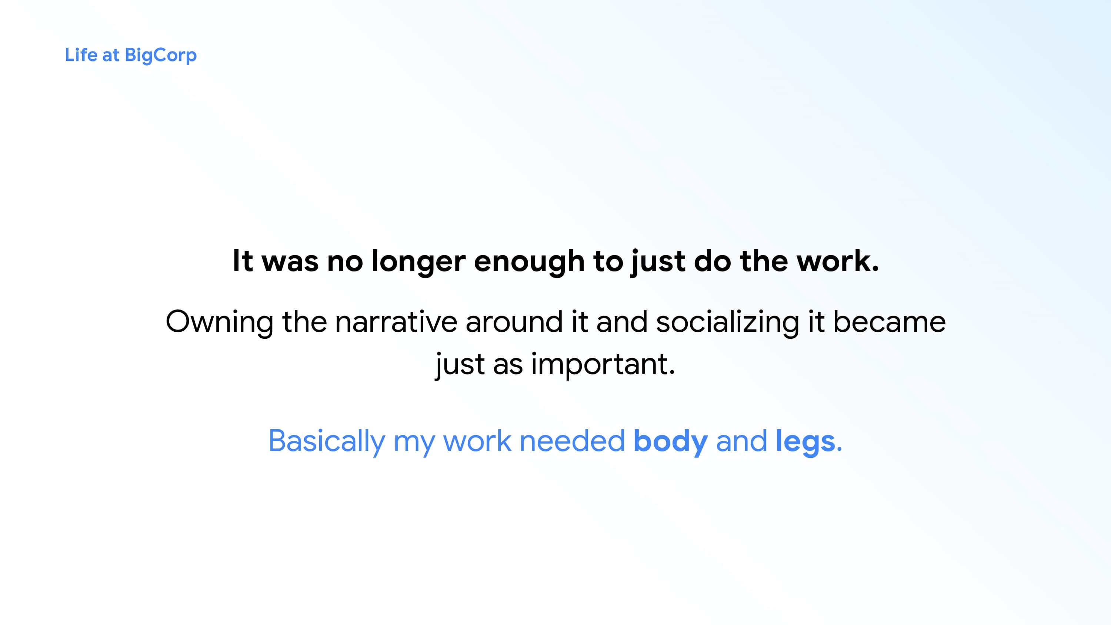Click the blue word "and" before "legs"
The height and width of the screenshot is (625, 1111).
[x=741, y=441]
